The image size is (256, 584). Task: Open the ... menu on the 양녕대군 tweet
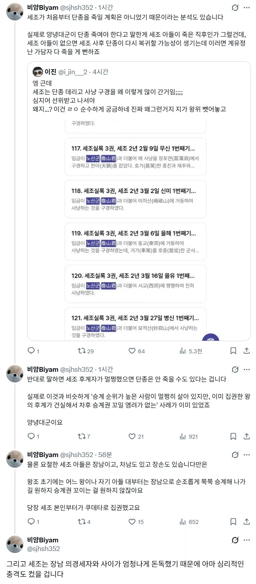(x=247, y=369)
